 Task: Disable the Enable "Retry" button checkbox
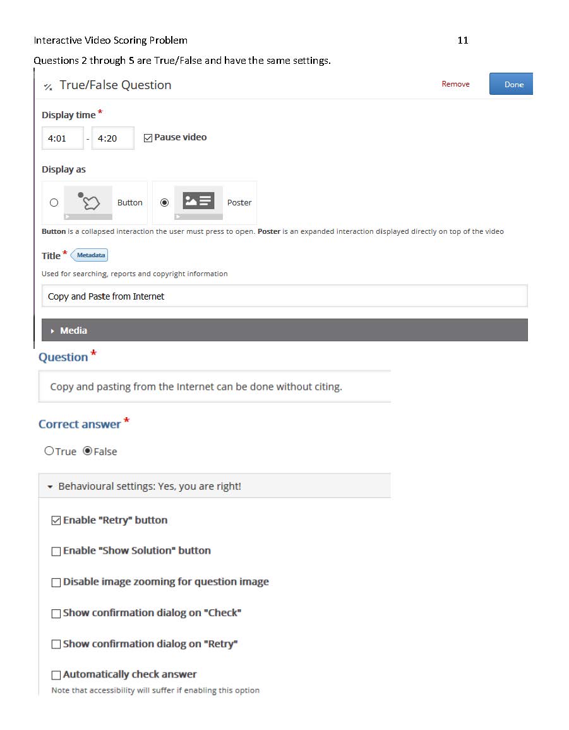[x=56, y=521]
